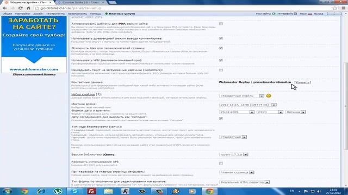
Task: Click the addonmaker.com advertisement banner
Action: click(34, 44)
